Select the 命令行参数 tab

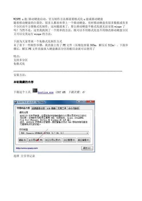74,108
